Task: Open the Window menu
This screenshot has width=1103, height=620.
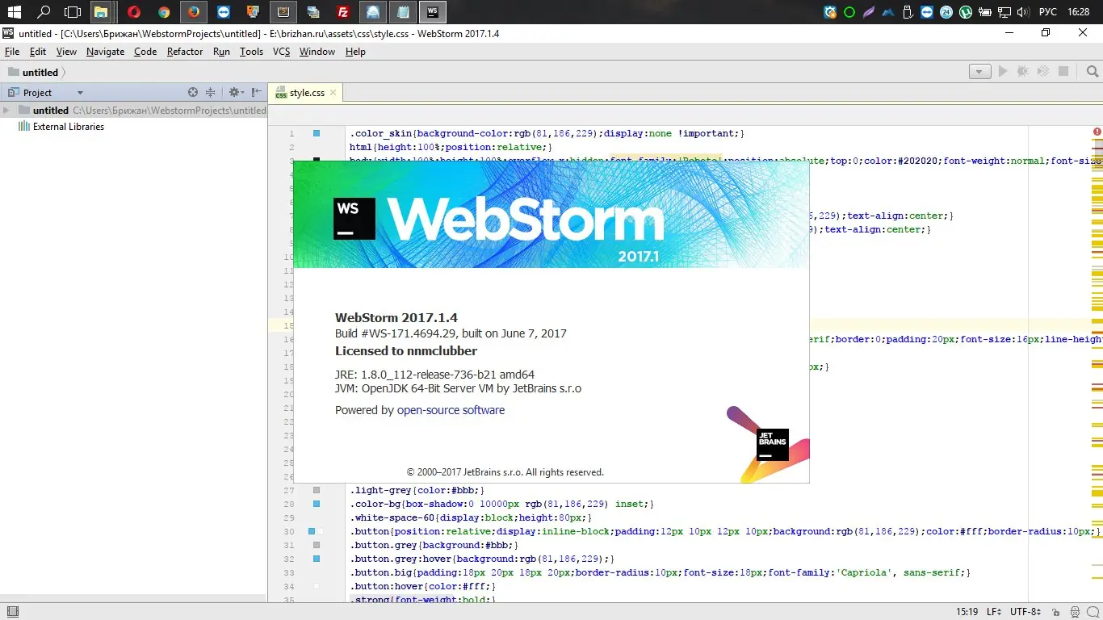Action: [x=317, y=52]
